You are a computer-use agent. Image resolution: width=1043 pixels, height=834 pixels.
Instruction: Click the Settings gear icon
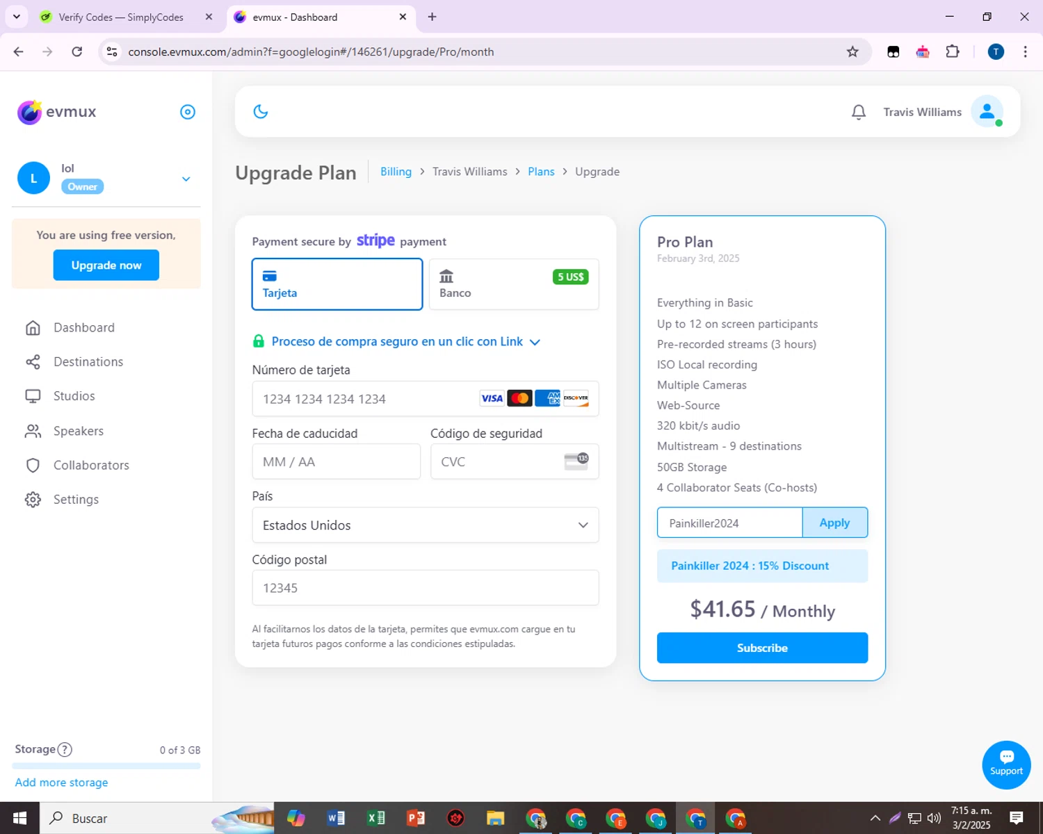33,499
